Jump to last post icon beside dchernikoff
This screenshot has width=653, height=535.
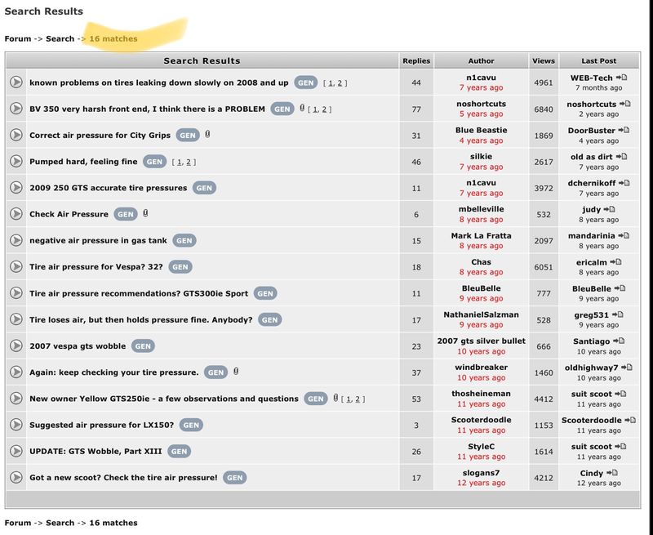tap(624, 182)
